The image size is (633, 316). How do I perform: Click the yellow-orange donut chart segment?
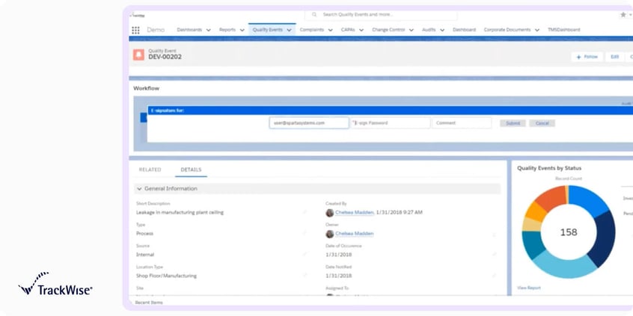536,211
